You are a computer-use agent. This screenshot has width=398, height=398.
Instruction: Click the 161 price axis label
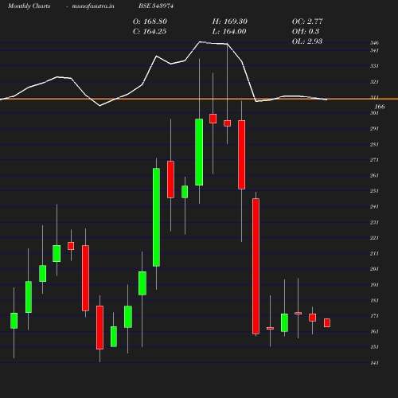(x=374, y=331)
